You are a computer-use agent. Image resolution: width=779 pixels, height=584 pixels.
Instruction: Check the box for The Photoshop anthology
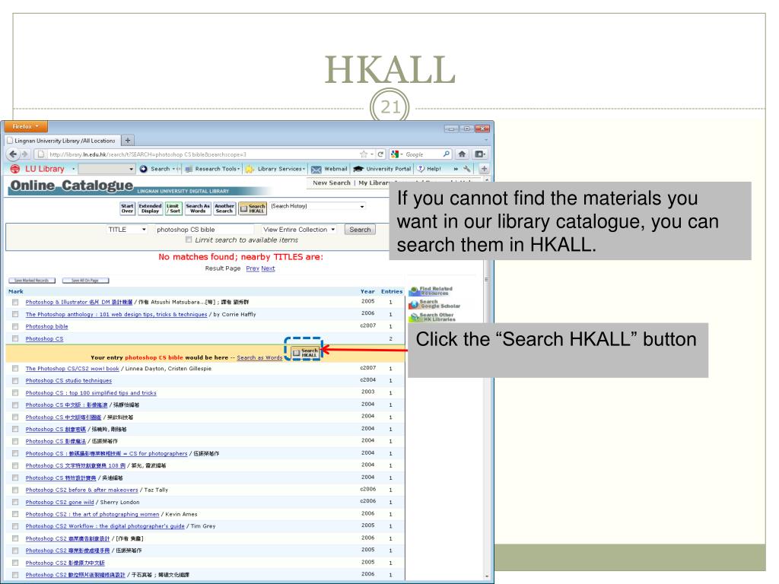pos(15,314)
